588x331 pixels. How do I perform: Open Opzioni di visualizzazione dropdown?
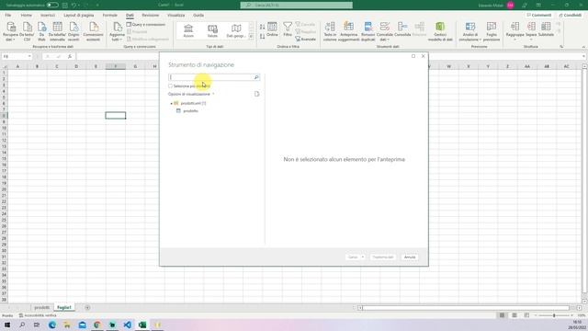tap(191, 94)
